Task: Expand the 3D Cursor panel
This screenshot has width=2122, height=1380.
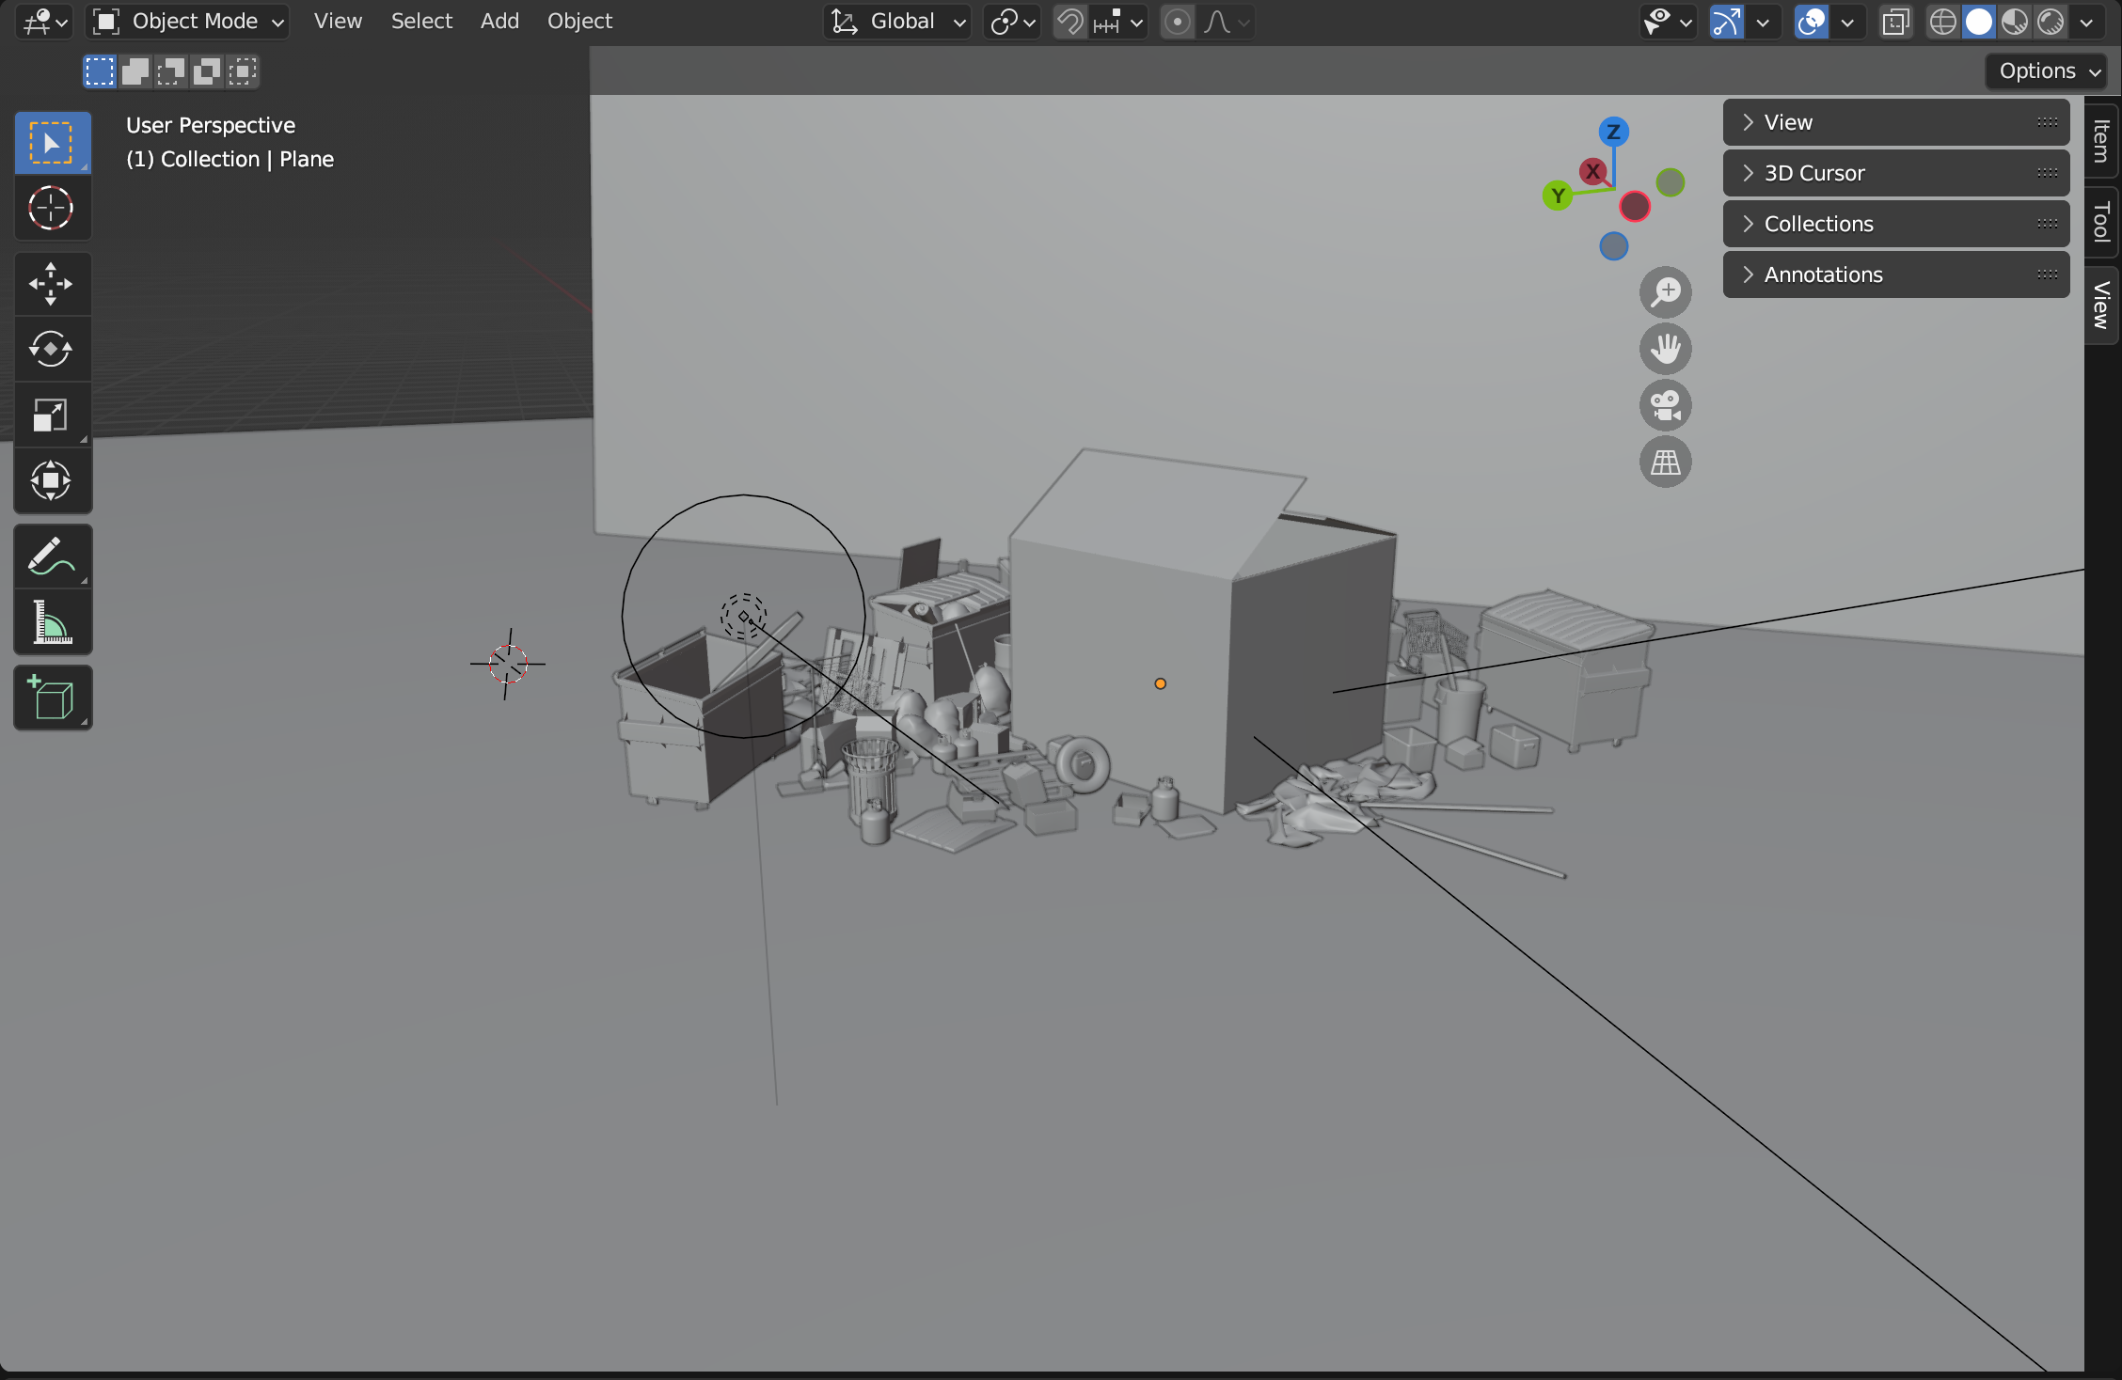Action: pyautogui.click(x=1895, y=173)
